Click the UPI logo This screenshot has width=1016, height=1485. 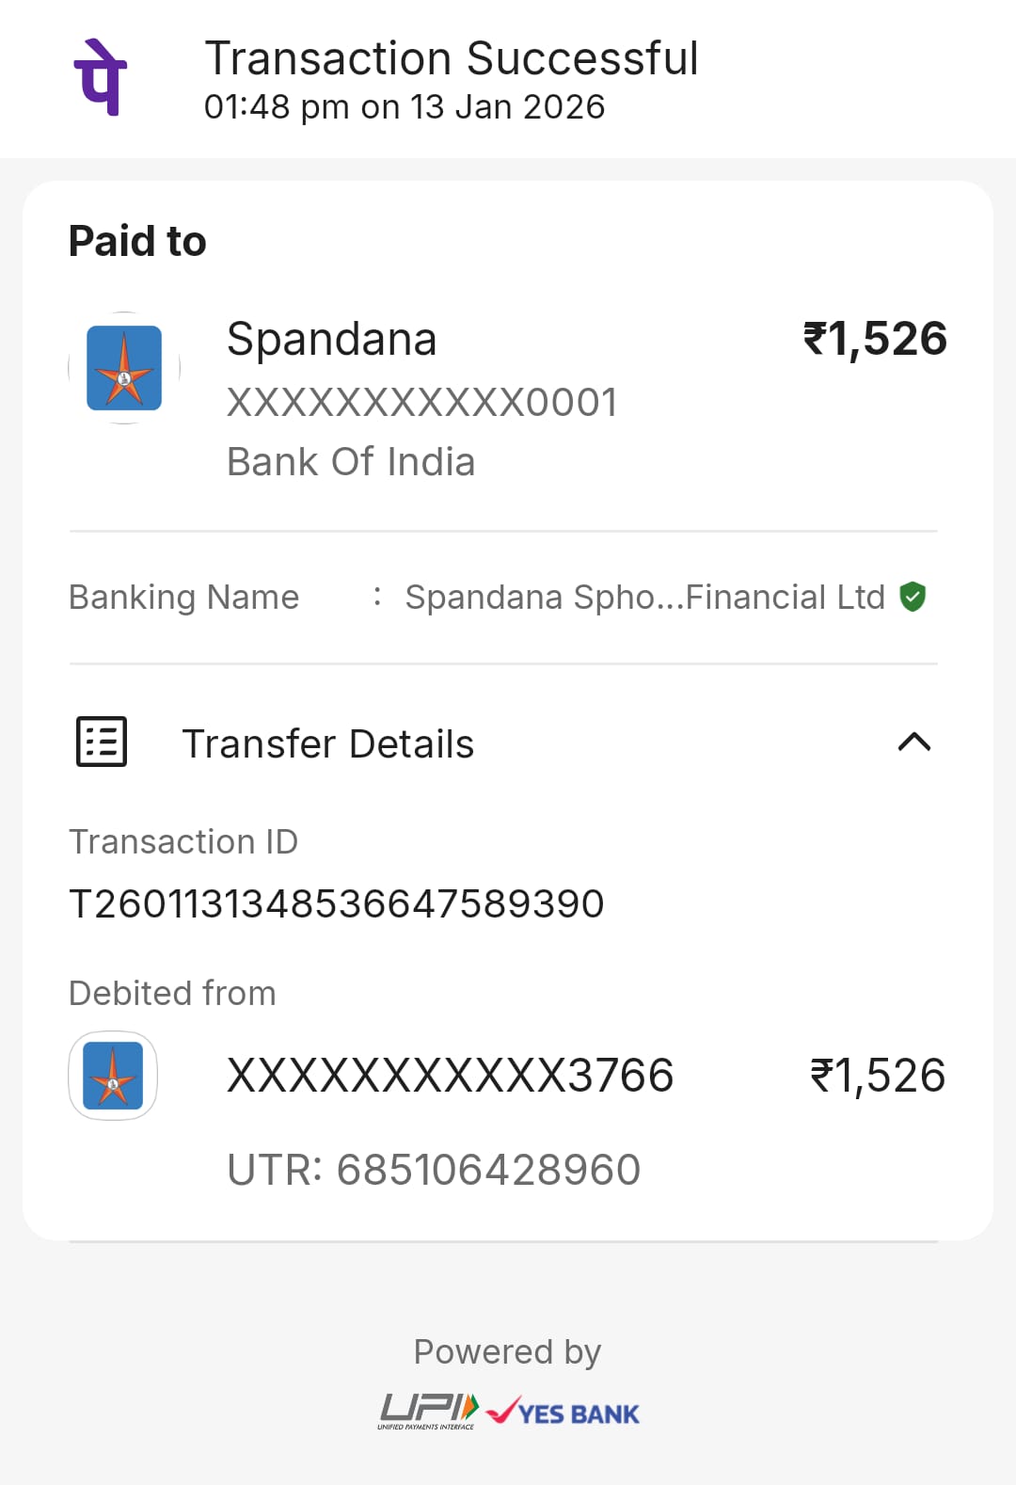429,1411
